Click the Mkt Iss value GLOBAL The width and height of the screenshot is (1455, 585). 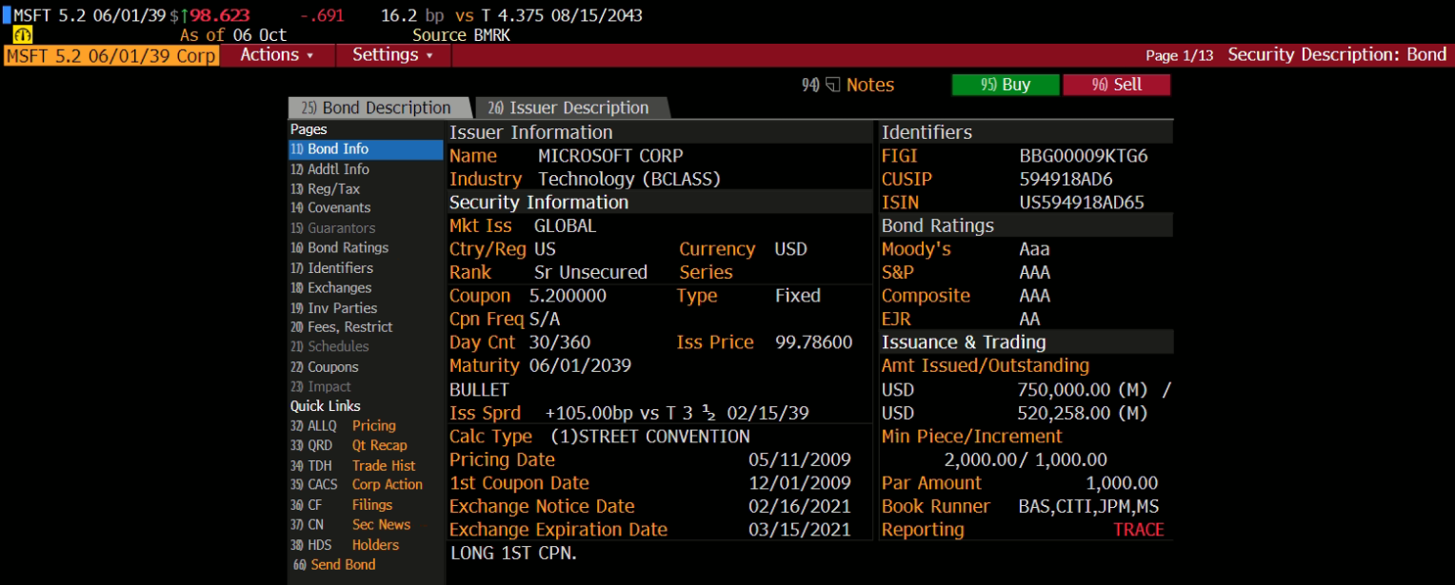[x=565, y=225]
